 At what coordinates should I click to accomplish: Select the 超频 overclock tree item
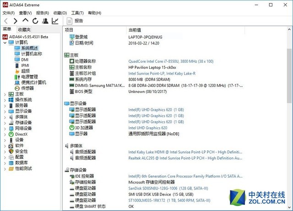(x=25, y=71)
